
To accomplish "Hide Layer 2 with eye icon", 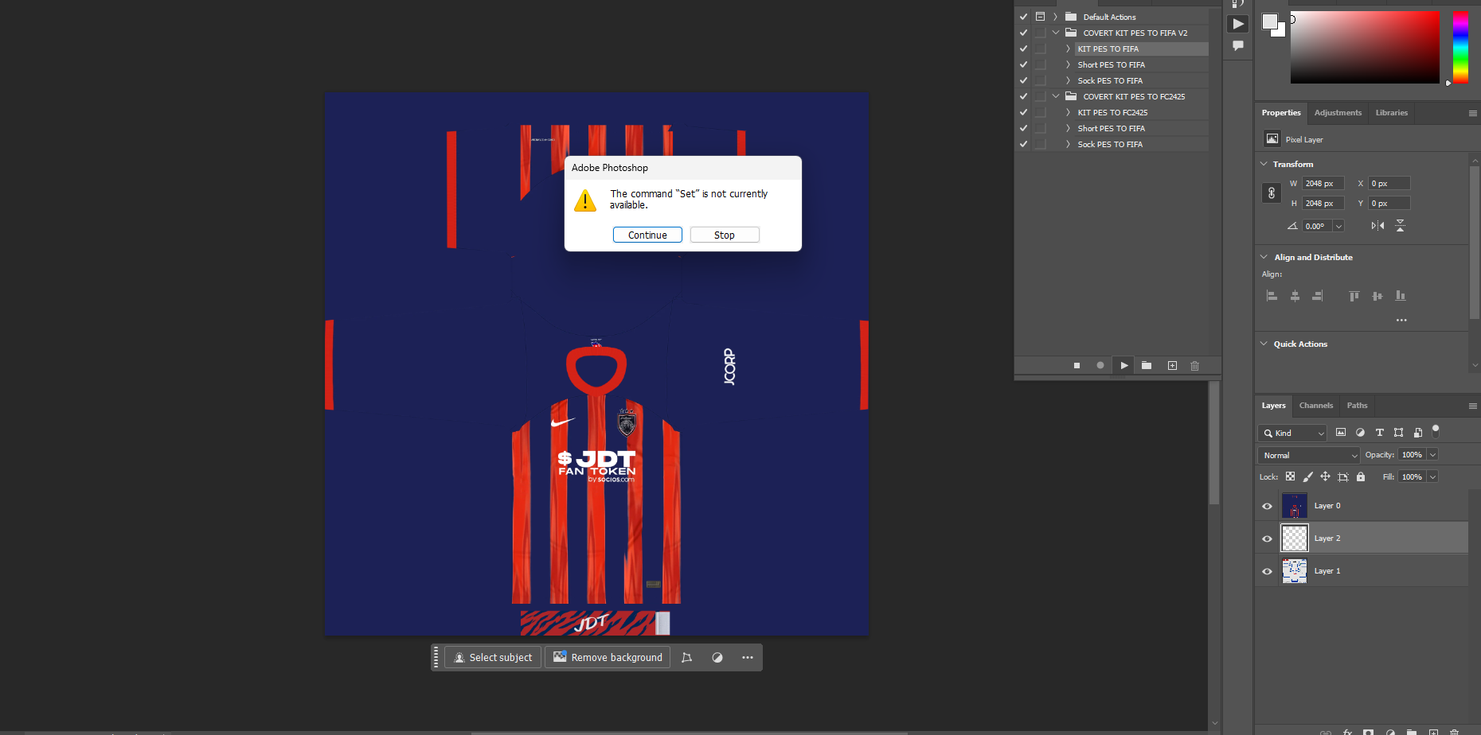I will [1267, 539].
